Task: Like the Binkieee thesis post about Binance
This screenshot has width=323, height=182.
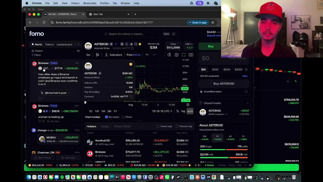Action: 40,98
